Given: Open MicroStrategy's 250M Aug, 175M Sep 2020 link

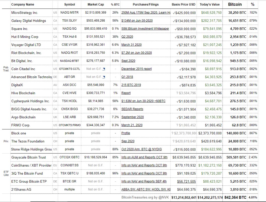Looking at the screenshot, I should tap(146, 13).
